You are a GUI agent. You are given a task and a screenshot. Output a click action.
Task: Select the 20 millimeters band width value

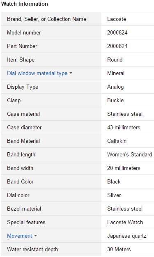pyautogui.click(x=124, y=168)
